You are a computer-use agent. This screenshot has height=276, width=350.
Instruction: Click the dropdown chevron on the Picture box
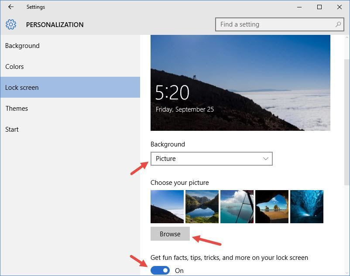[x=266, y=159]
